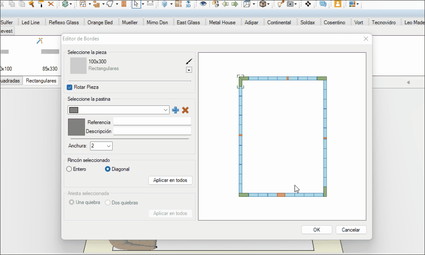Click the floor plan rooms icon
This screenshot has width=425, height=255.
click(x=83, y=4)
